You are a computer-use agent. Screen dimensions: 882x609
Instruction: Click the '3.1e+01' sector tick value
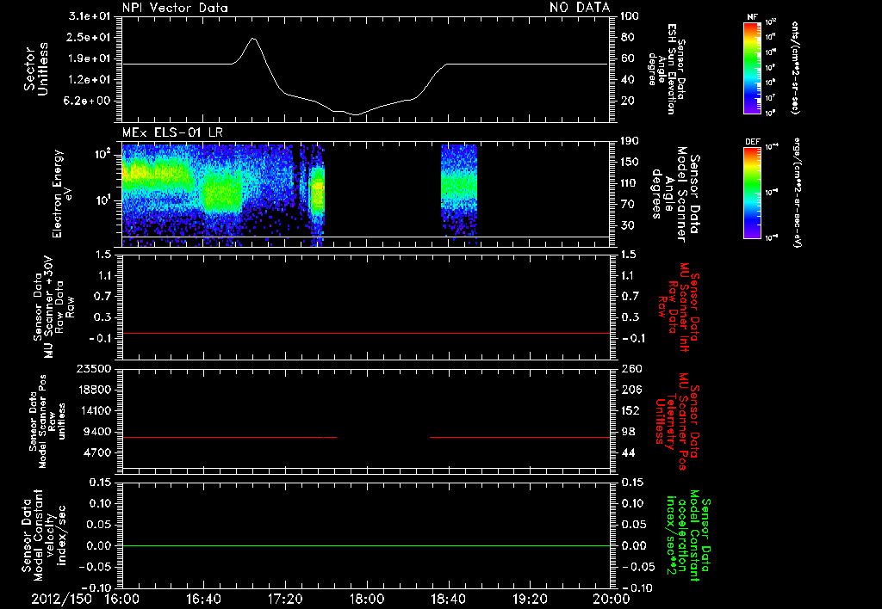[x=90, y=16]
